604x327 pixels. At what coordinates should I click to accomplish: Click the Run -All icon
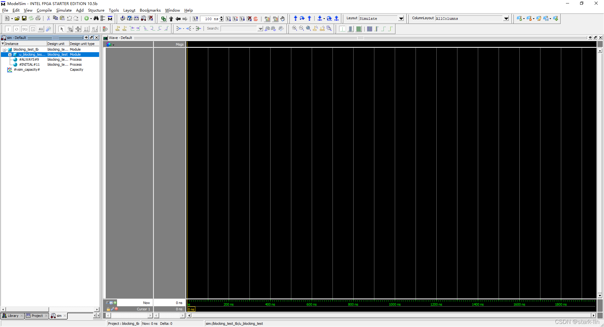[x=242, y=19]
